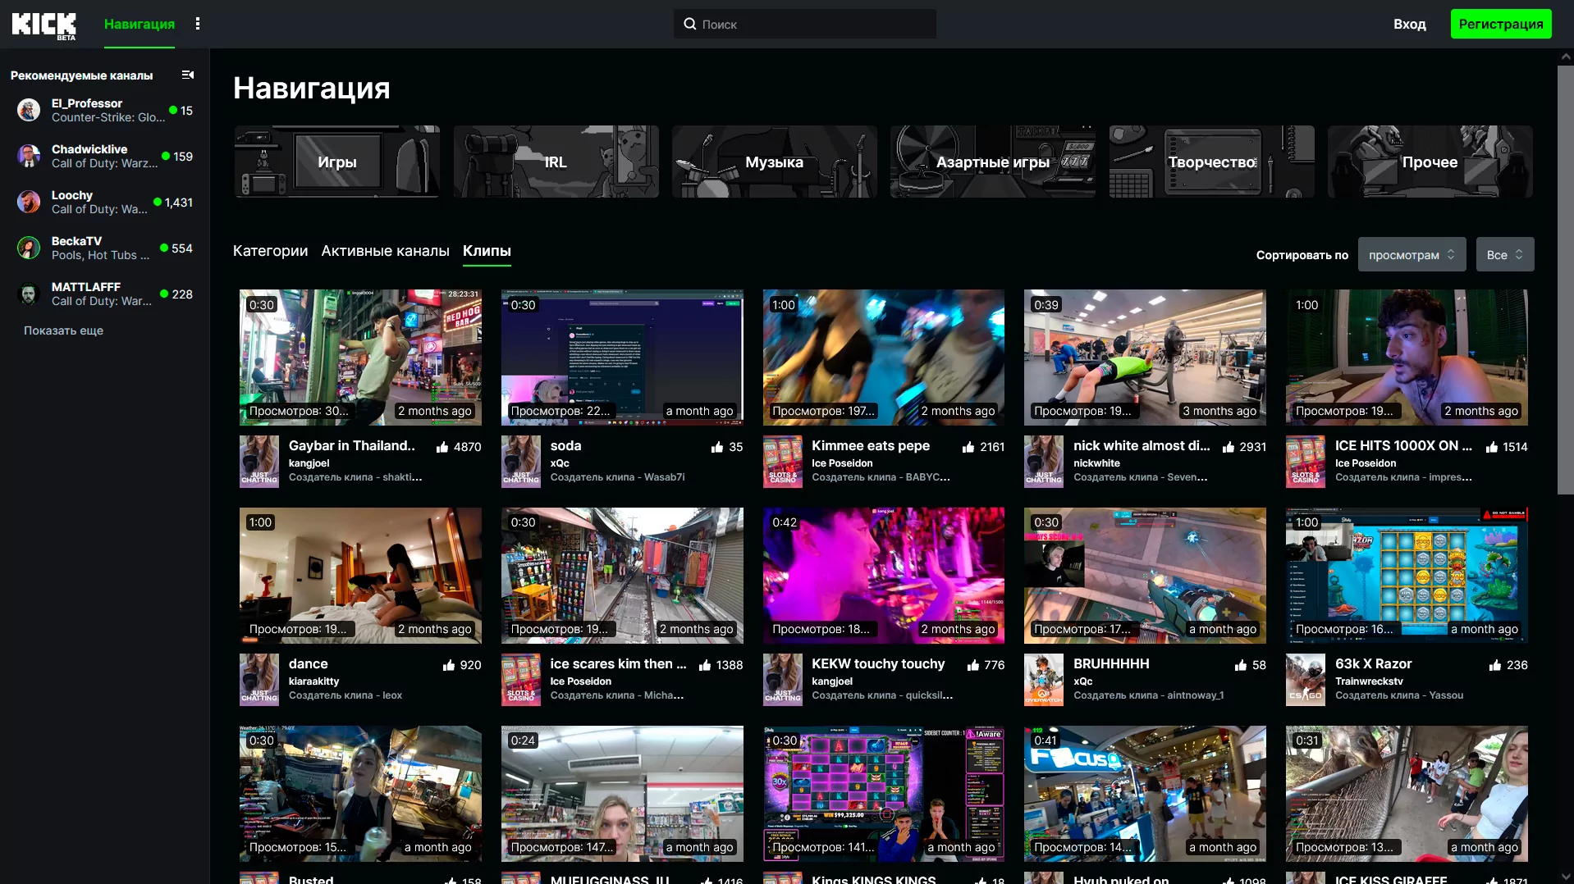
Task: Open kangjoel channel under Gaybar clip
Action: tap(309, 463)
